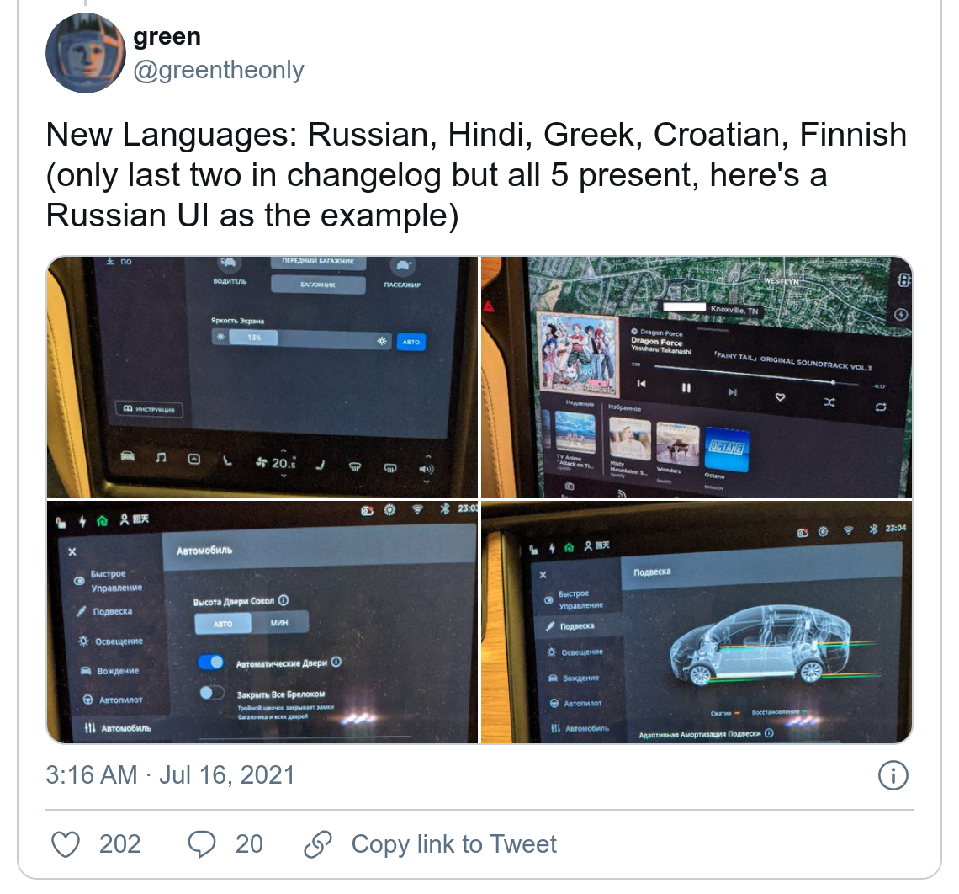Click the pause button in player photo

(x=686, y=388)
